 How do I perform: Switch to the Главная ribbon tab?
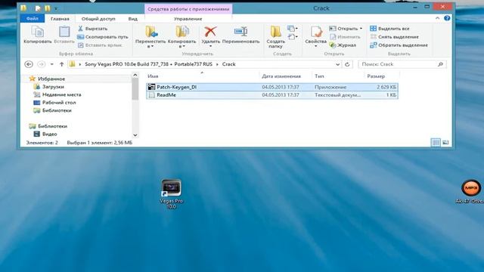click(60, 19)
